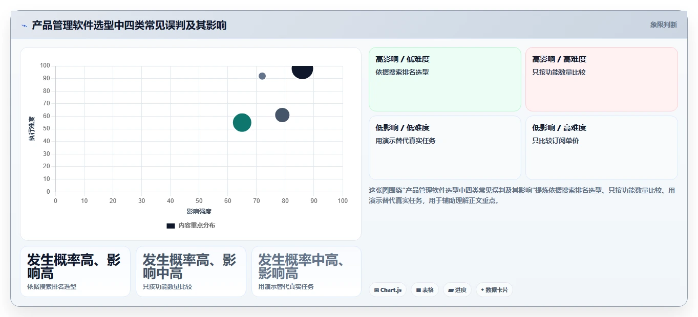
Task: Click 用演示替代真实任务 in quadrant card
Action: [x=406, y=141]
